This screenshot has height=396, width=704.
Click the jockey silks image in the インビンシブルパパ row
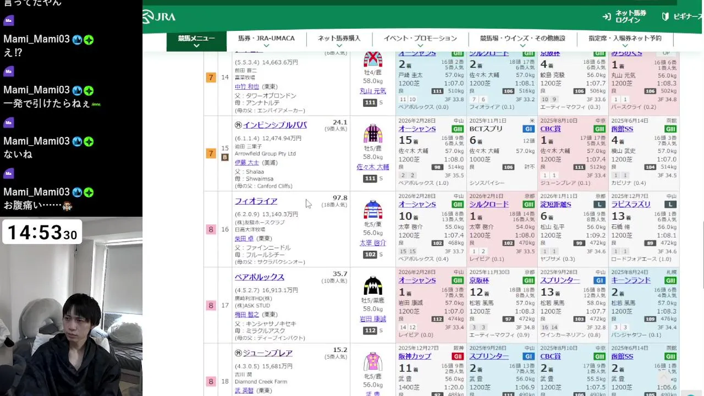[x=373, y=134]
